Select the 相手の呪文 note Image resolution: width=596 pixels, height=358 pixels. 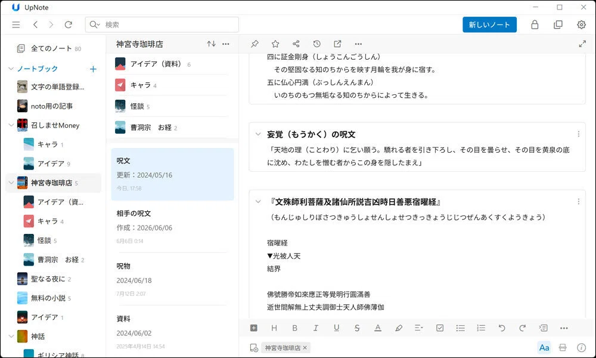coord(172,227)
